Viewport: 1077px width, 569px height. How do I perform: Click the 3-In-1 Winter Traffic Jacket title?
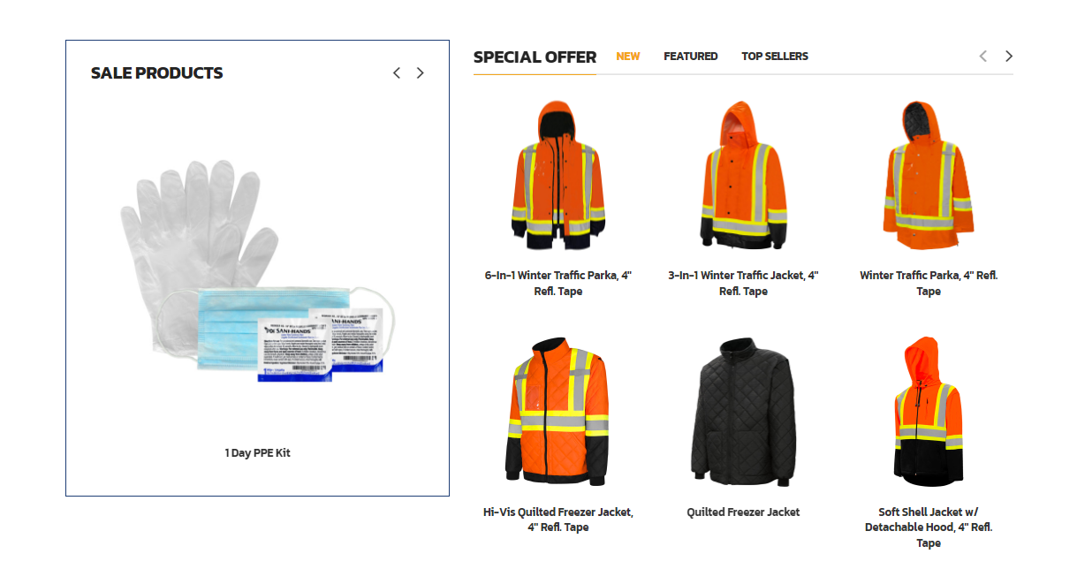tap(743, 284)
